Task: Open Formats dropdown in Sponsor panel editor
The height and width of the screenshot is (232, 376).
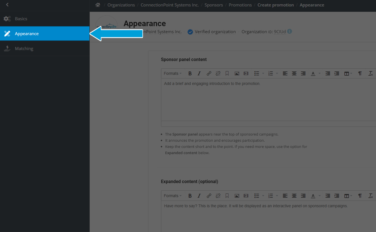Action: point(173,73)
